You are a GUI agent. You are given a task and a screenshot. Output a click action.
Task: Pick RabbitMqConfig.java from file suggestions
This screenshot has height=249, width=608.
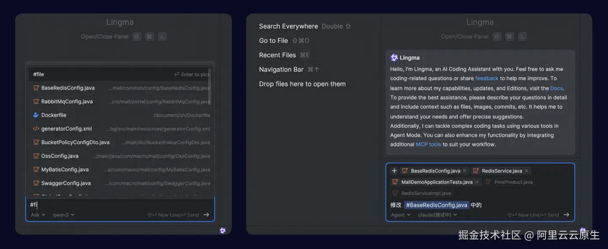click(119, 102)
